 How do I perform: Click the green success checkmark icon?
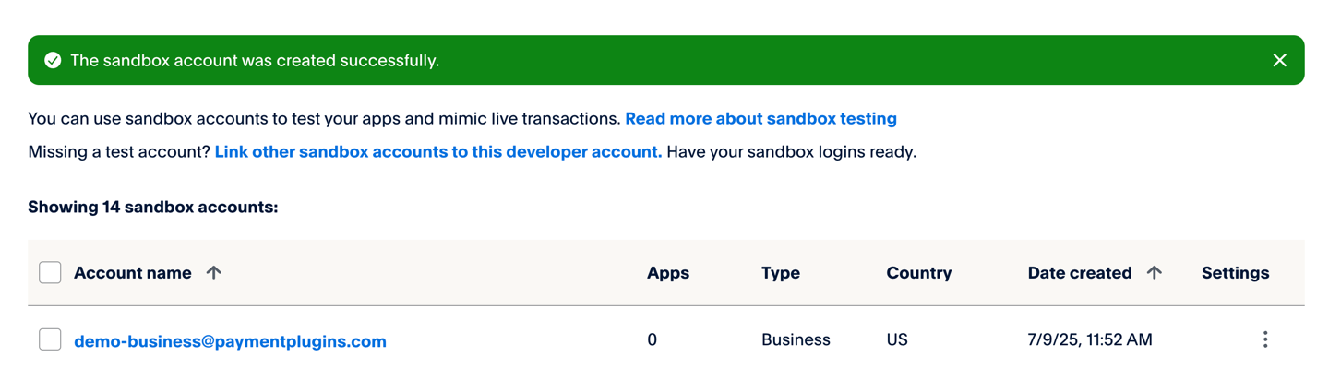point(53,60)
